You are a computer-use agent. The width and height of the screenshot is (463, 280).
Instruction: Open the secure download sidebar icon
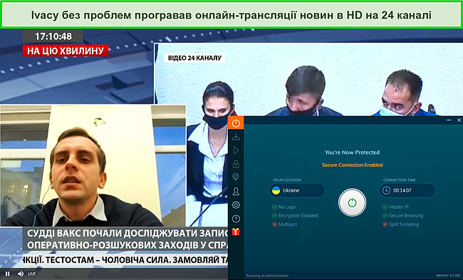236,137
